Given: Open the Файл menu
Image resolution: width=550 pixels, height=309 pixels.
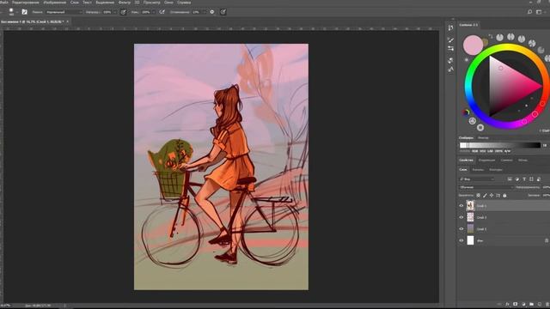Looking at the screenshot, I should coord(3,2).
